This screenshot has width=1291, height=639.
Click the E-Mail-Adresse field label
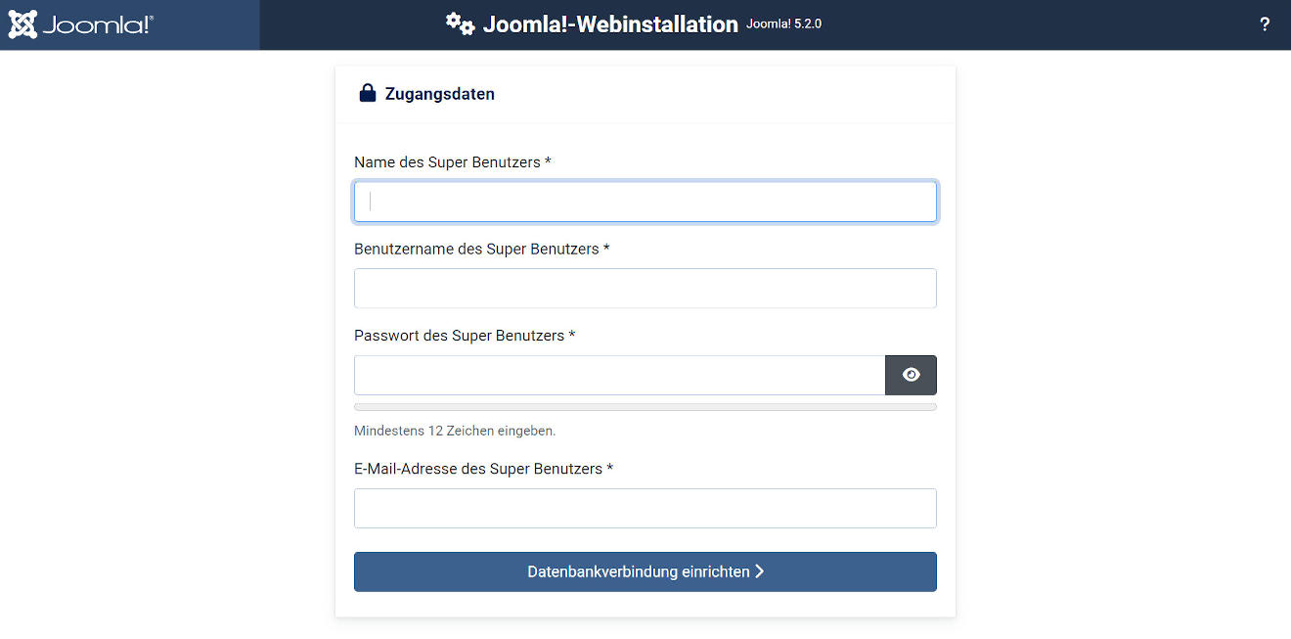pyautogui.click(x=482, y=469)
